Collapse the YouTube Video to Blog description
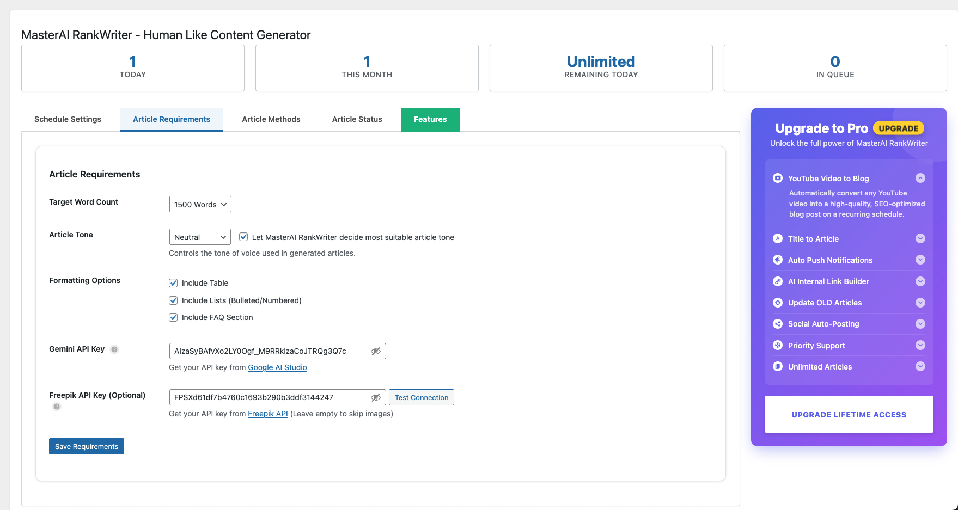The image size is (958, 510). coord(920,178)
